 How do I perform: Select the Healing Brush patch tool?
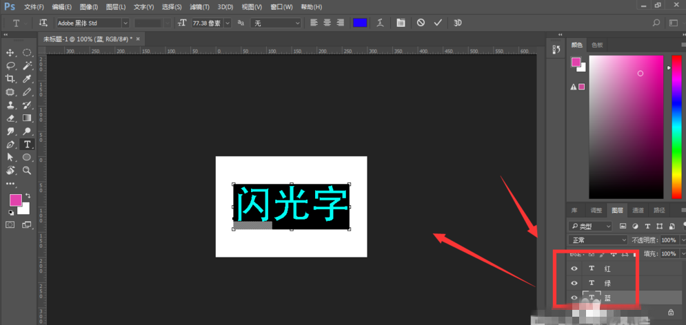pyautogui.click(x=10, y=92)
